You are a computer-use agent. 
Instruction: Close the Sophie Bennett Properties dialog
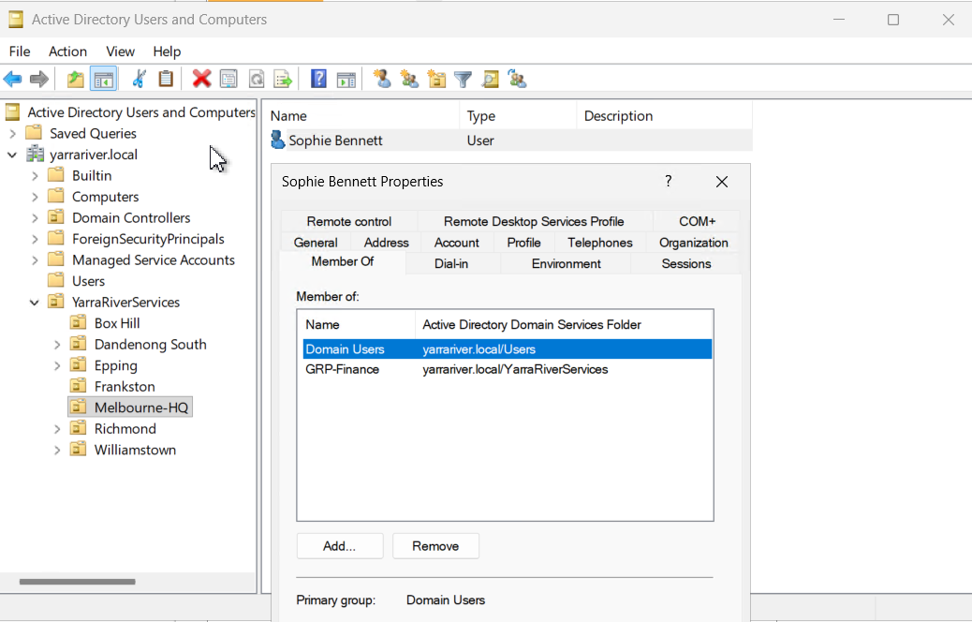tap(722, 182)
